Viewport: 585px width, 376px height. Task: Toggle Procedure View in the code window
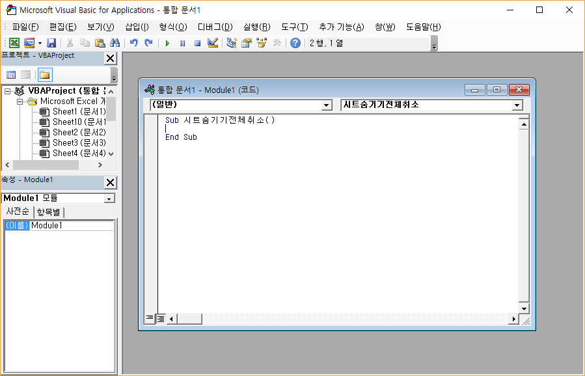(x=149, y=319)
